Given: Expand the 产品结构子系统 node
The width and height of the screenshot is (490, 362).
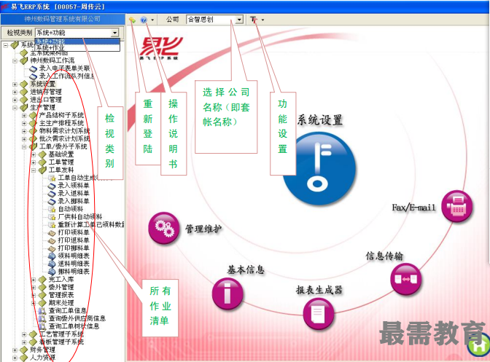Looking at the screenshot, I should pyautogui.click(x=24, y=116).
